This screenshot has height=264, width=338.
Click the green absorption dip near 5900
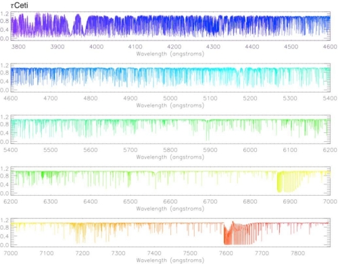click(x=208, y=130)
